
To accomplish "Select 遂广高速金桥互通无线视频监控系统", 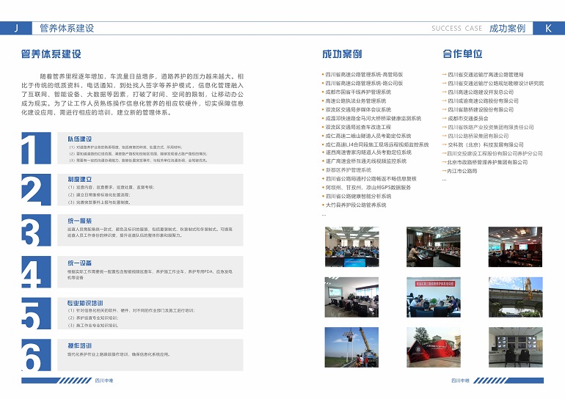I will pyautogui.click(x=366, y=161).
